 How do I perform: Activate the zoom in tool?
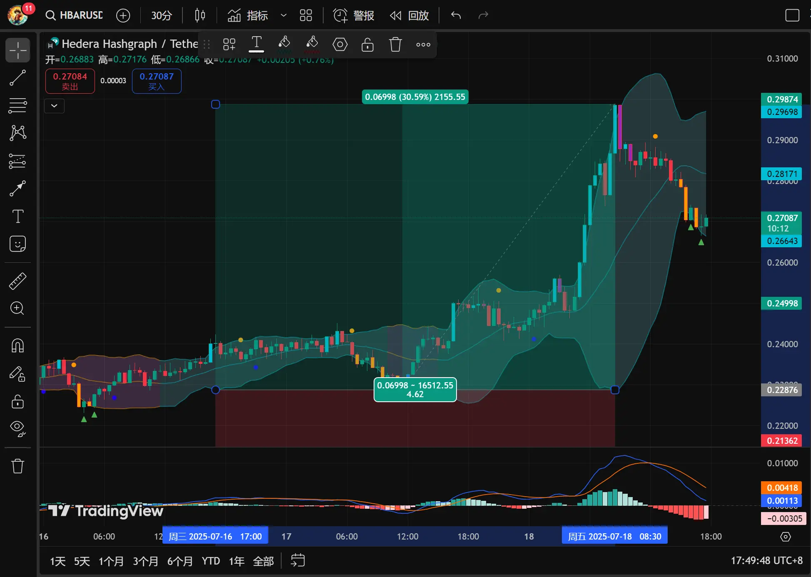coord(17,308)
